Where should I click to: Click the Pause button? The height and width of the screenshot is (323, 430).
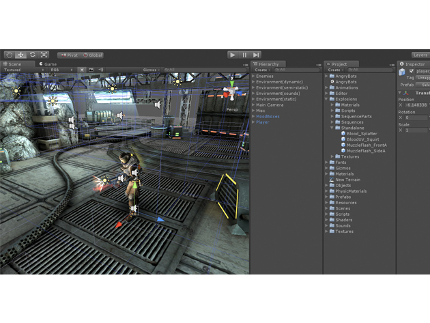(244, 55)
